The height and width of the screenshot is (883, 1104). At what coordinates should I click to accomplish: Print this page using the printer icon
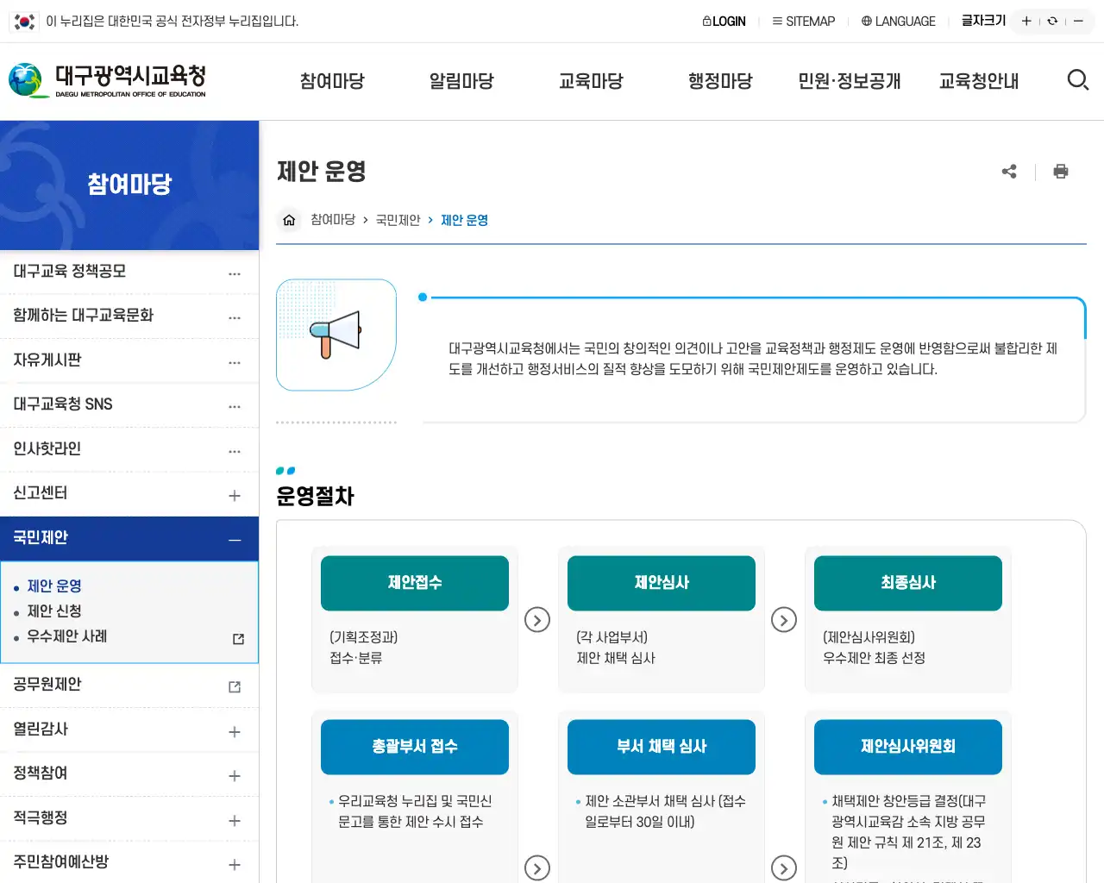pos(1061,172)
